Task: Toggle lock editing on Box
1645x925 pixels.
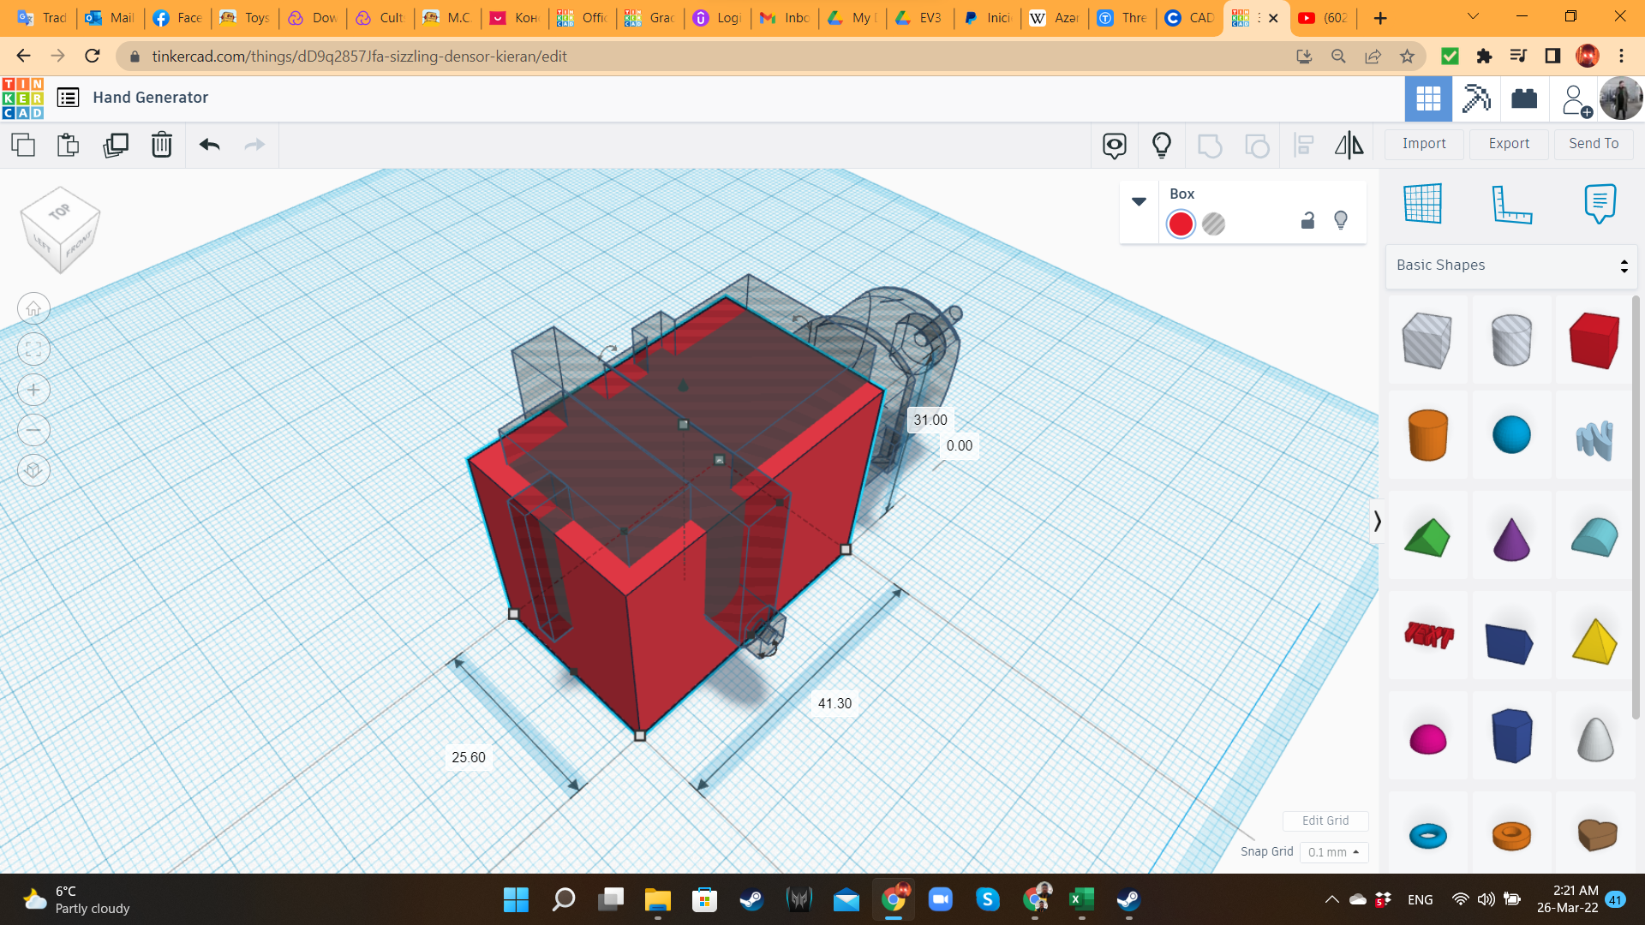Action: point(1307,221)
